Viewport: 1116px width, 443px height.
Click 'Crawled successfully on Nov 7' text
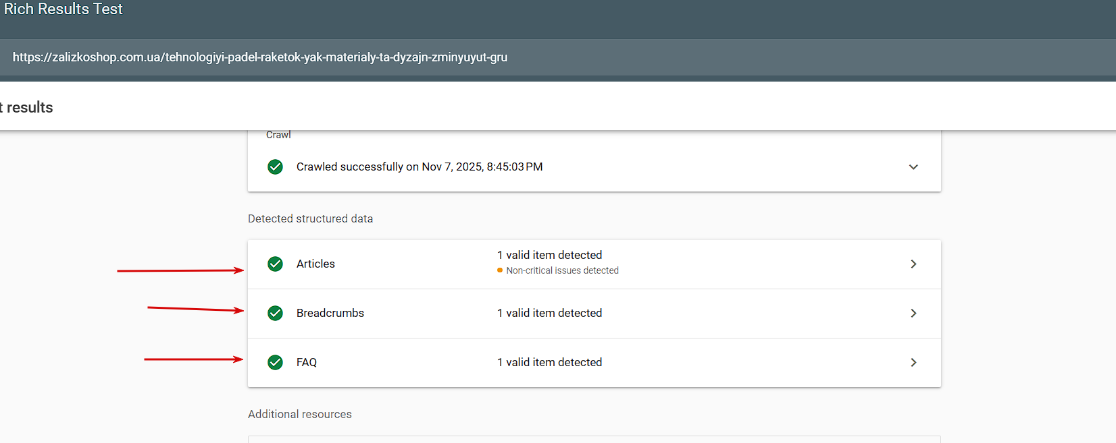pos(419,167)
